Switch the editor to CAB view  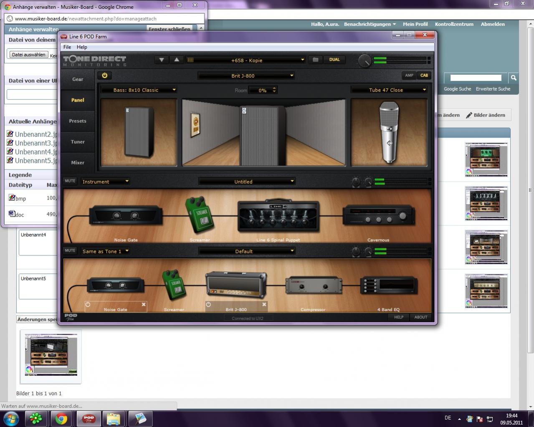(424, 76)
